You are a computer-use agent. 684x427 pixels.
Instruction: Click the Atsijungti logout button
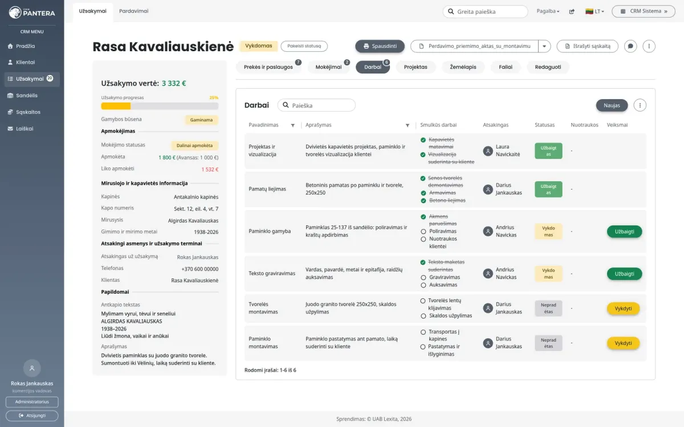pyautogui.click(x=32, y=416)
